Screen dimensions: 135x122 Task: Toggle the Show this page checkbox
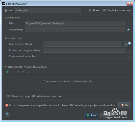9,96
